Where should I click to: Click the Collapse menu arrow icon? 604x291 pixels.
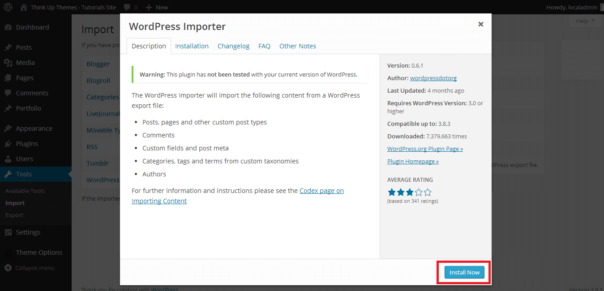point(8,268)
